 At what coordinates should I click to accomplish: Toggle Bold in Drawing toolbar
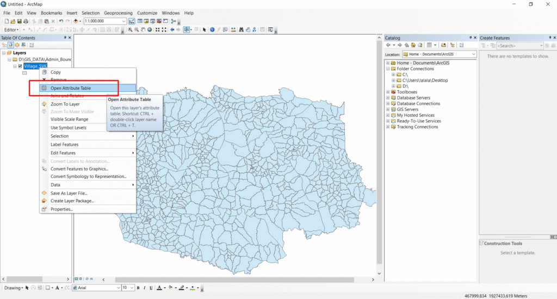coord(138,288)
